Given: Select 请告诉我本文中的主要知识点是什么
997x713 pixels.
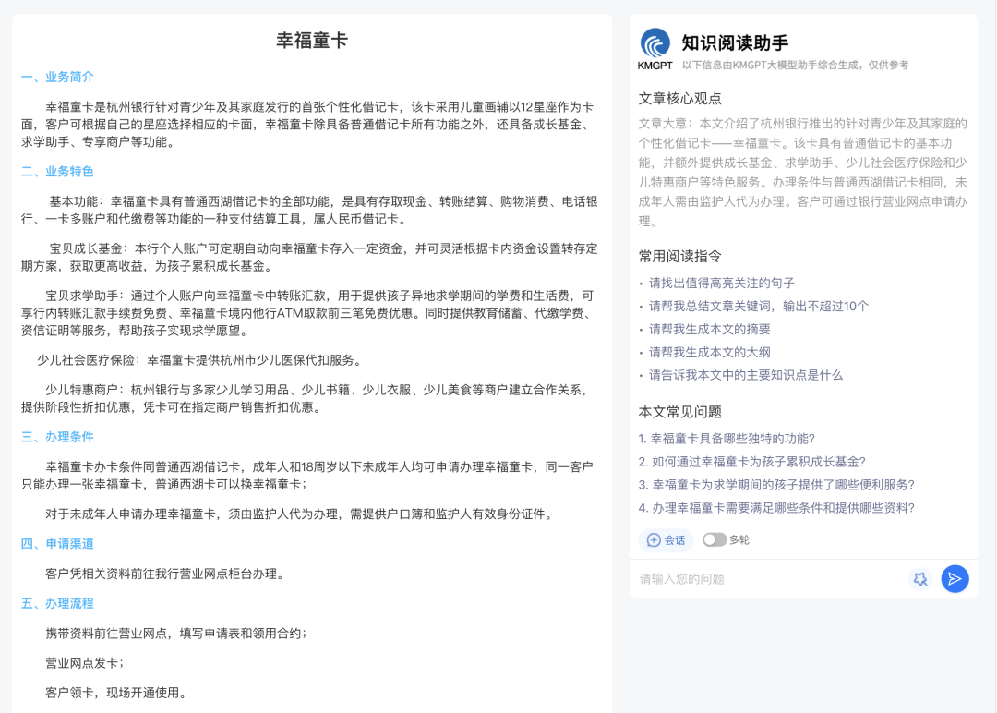Looking at the screenshot, I should 745,375.
